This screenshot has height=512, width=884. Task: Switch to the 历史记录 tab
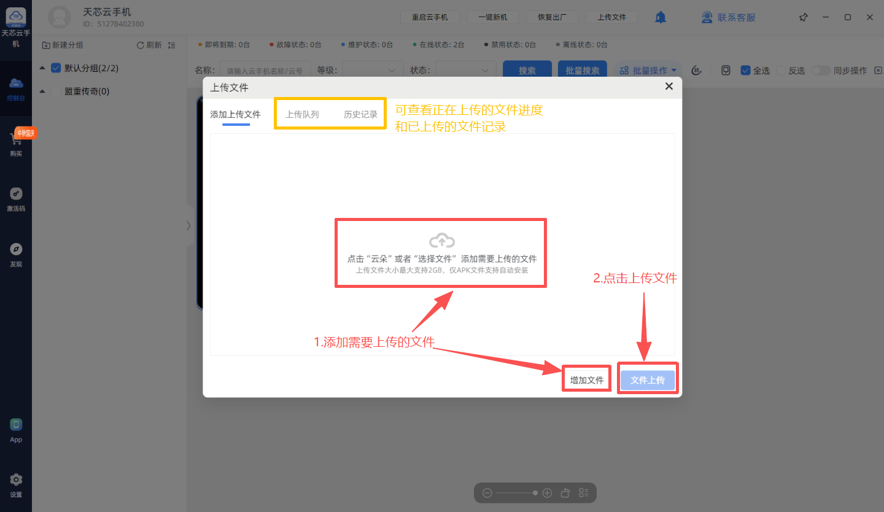[360, 114]
